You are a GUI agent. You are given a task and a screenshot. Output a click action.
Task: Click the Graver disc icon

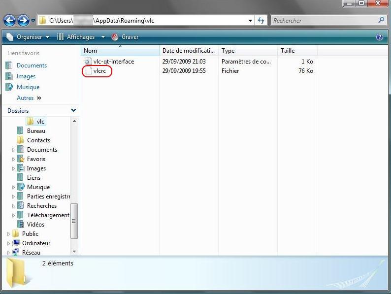[x=115, y=37]
